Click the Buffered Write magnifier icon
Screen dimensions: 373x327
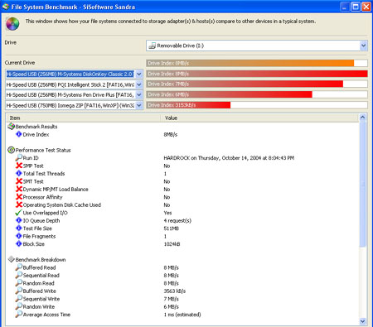point(18,291)
